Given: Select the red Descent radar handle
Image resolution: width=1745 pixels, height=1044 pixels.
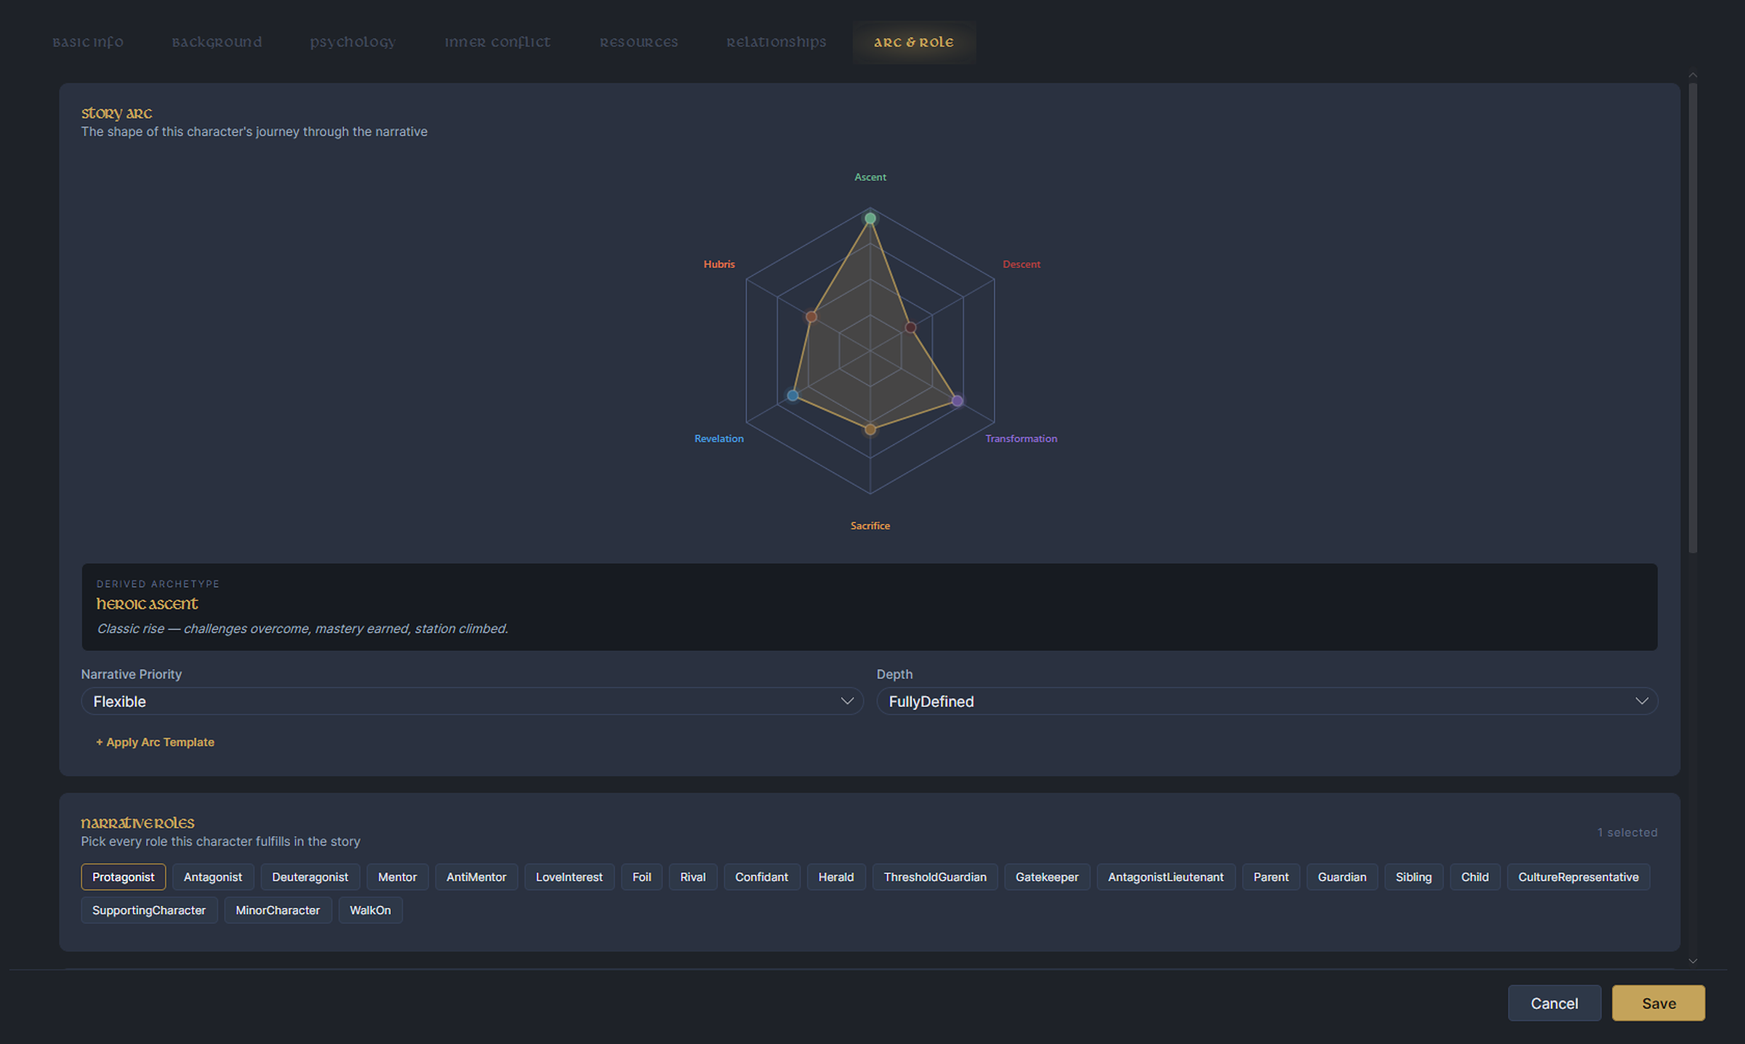Looking at the screenshot, I should coord(910,328).
